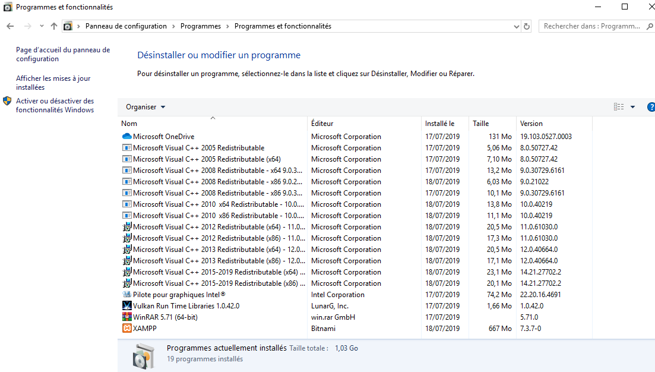Click the Bitnami publisher cell

point(323,328)
